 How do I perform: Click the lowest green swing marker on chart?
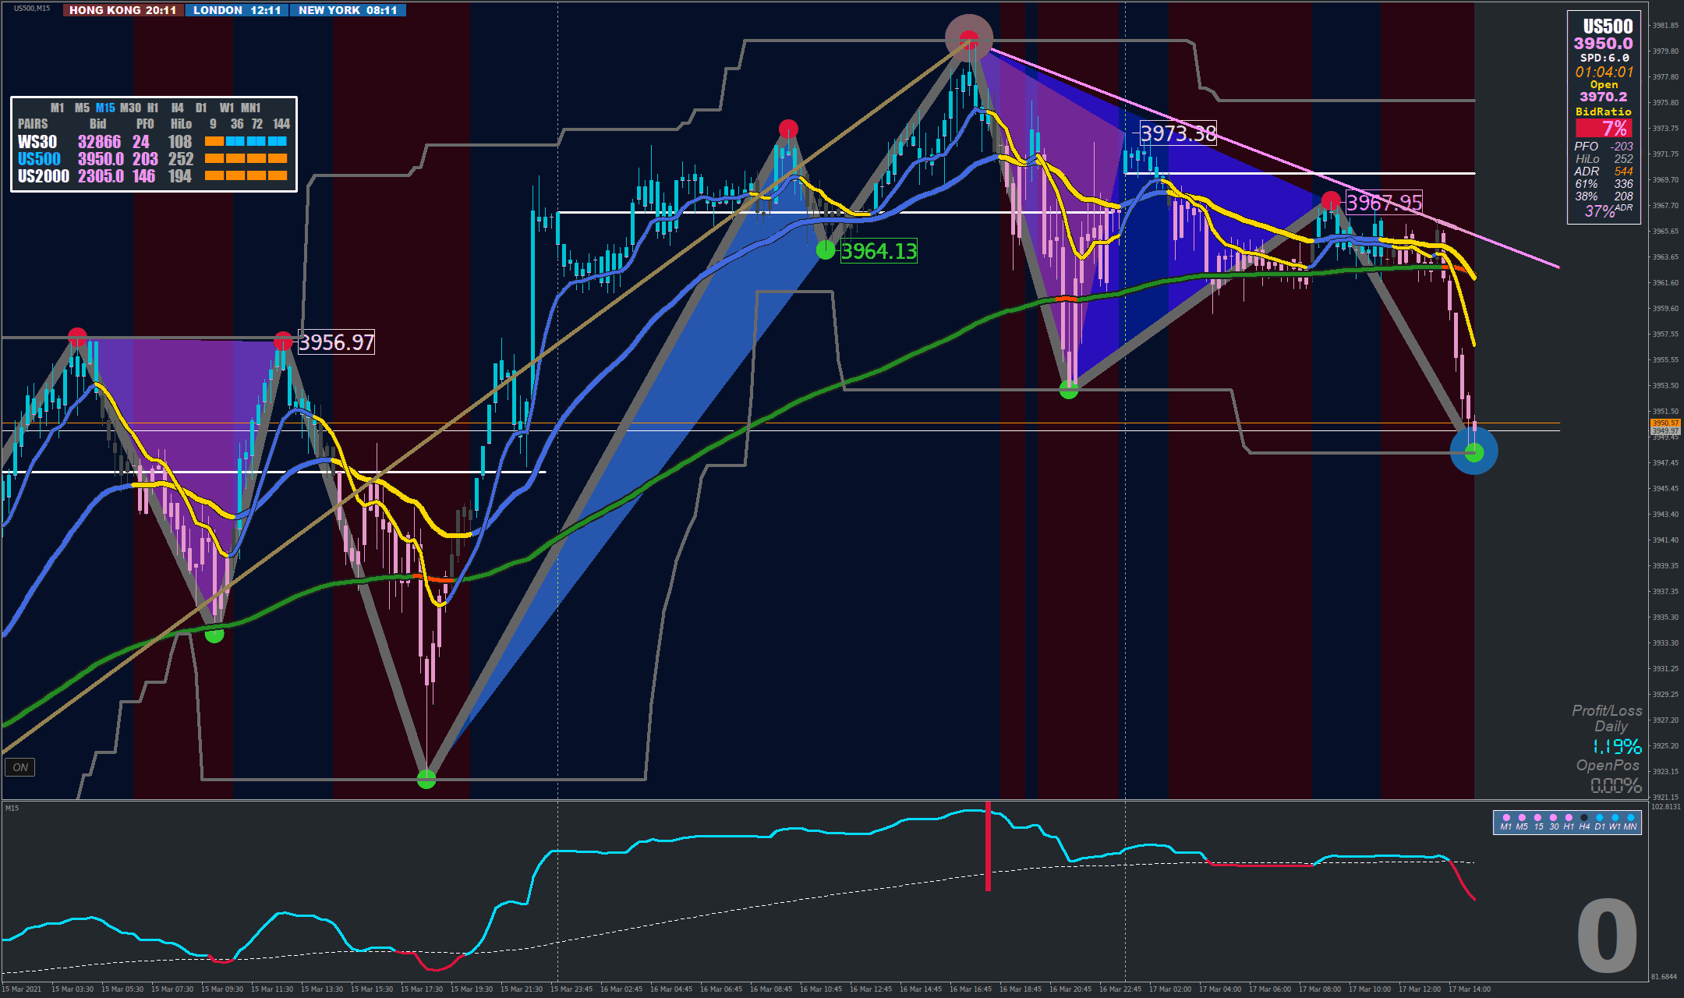pyautogui.click(x=426, y=778)
